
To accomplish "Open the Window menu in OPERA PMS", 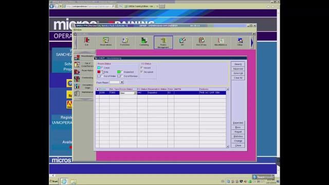I will click(78, 30).
